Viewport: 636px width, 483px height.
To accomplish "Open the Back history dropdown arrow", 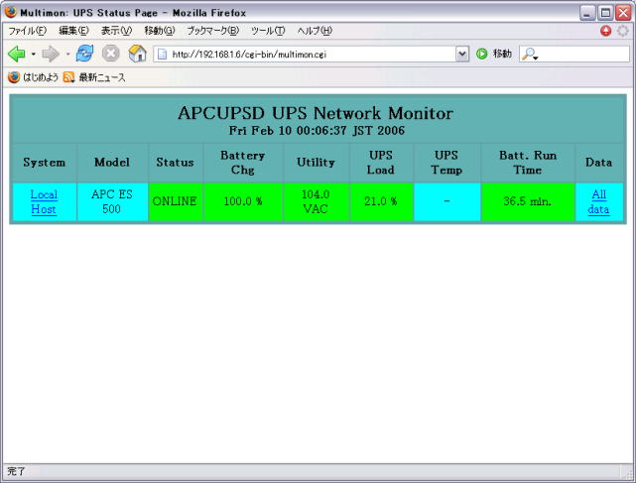I will (34, 54).
